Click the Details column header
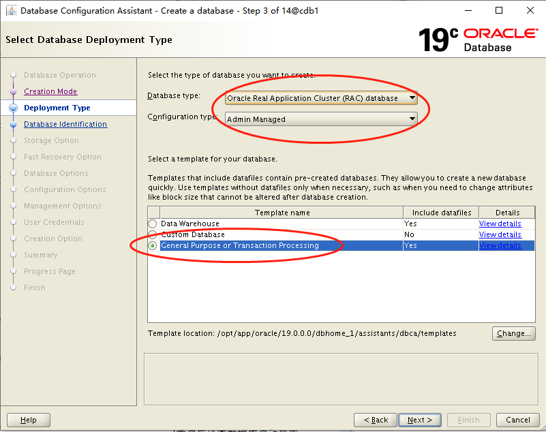 (507, 213)
